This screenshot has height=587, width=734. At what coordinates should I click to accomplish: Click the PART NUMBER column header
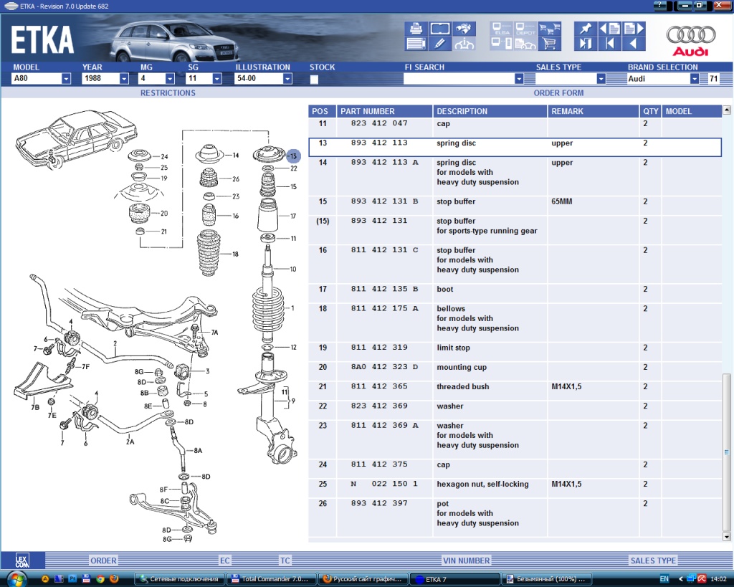click(x=384, y=111)
